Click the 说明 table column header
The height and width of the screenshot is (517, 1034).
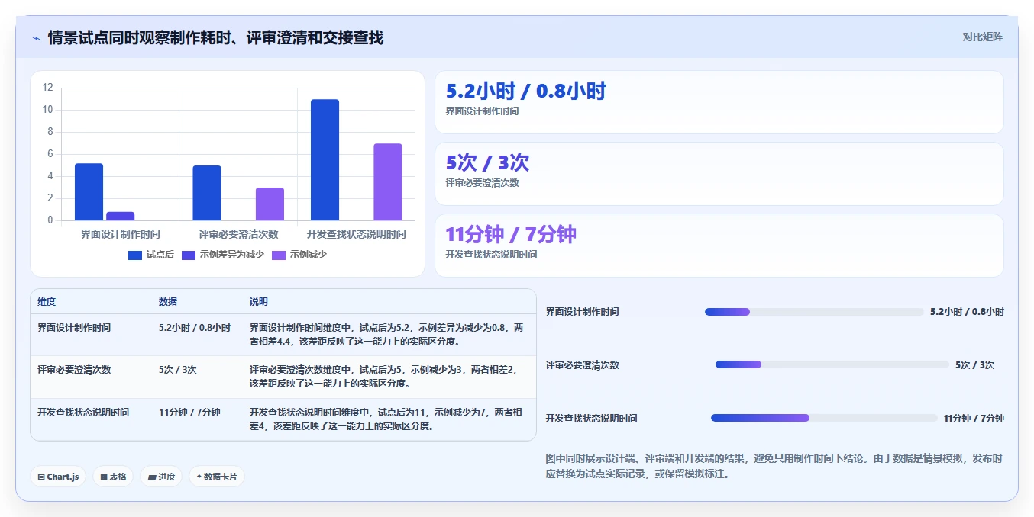(259, 302)
